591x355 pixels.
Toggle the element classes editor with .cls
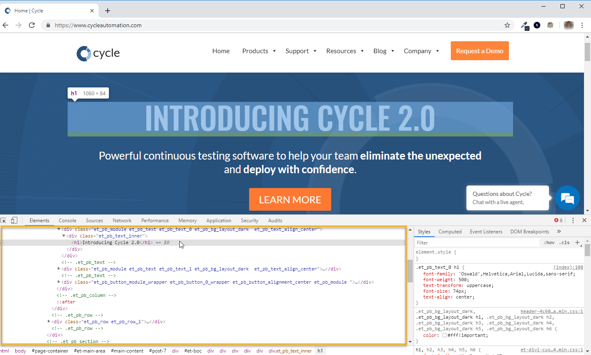[x=565, y=243]
